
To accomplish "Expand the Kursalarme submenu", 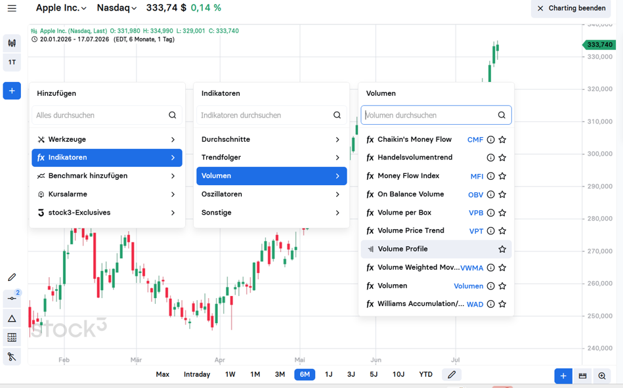I will pos(107,194).
